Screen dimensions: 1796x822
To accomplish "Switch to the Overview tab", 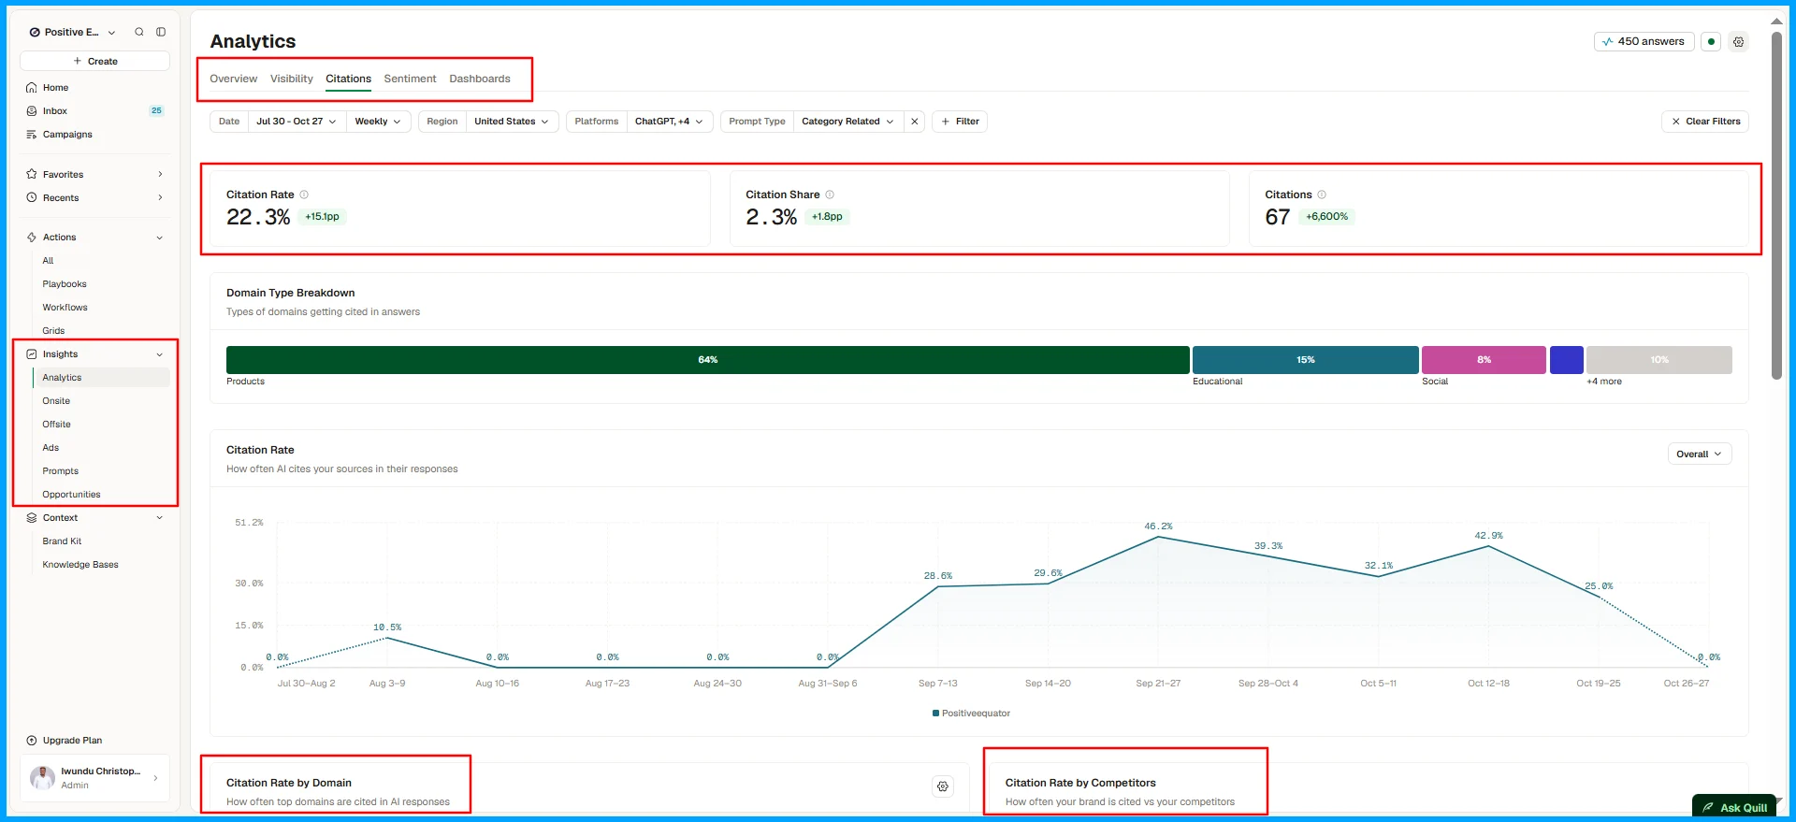I will (x=233, y=79).
